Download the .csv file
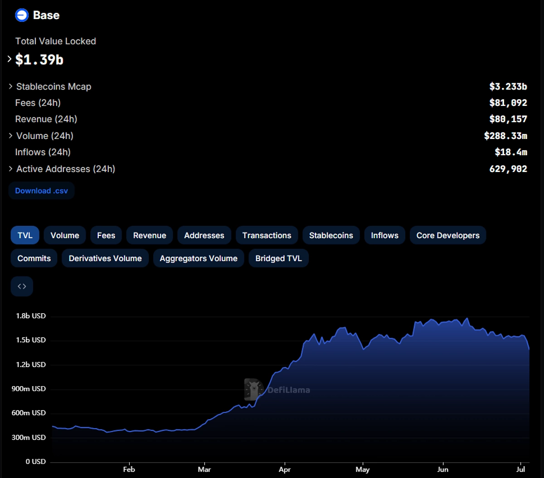The width and height of the screenshot is (544, 478). (42, 191)
